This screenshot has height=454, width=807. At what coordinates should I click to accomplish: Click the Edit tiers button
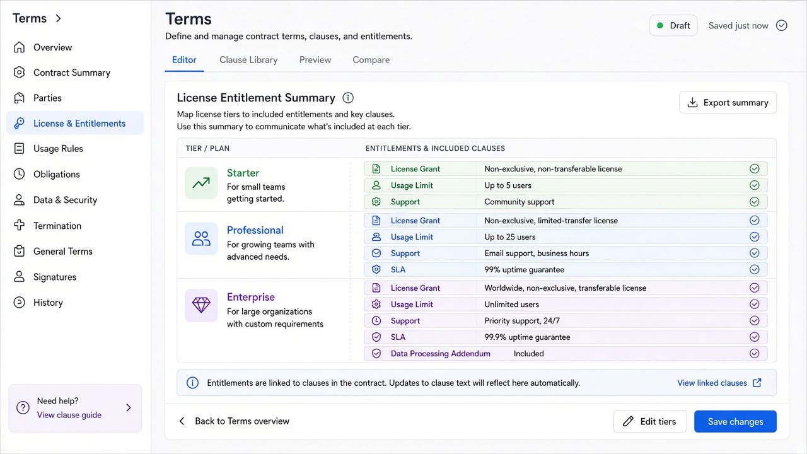coord(650,422)
